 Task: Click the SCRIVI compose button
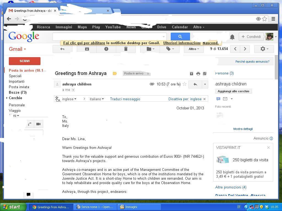pos(25,61)
